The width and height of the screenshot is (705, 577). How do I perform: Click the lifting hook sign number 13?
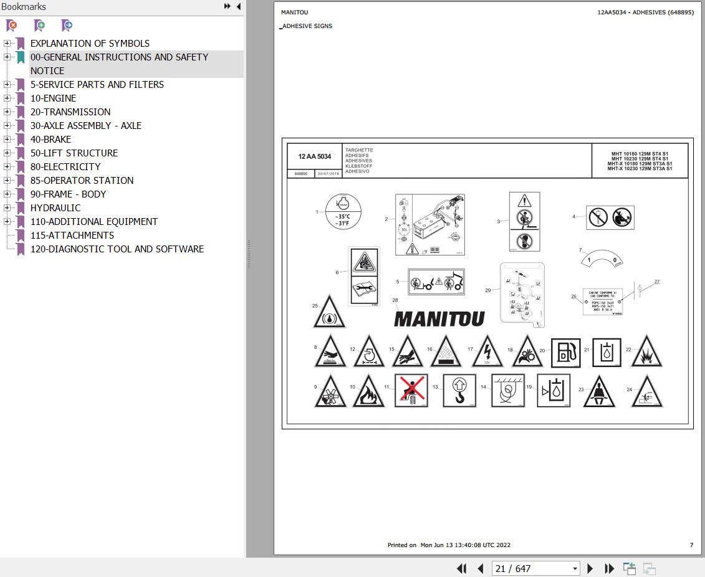click(459, 391)
